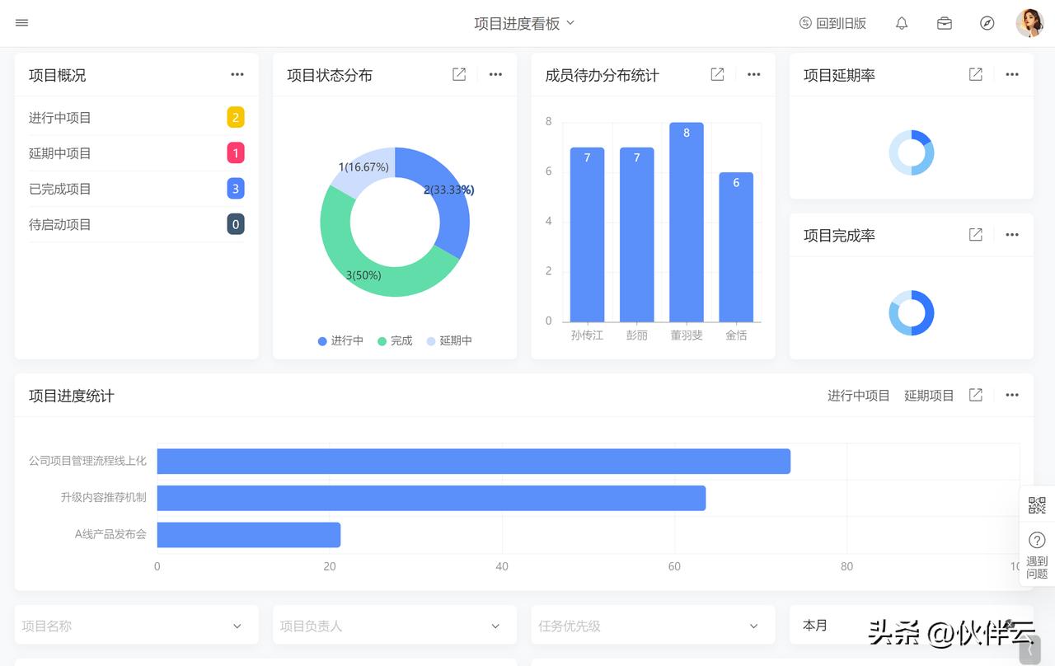Open 项目状态分布 card in new window

(459, 75)
